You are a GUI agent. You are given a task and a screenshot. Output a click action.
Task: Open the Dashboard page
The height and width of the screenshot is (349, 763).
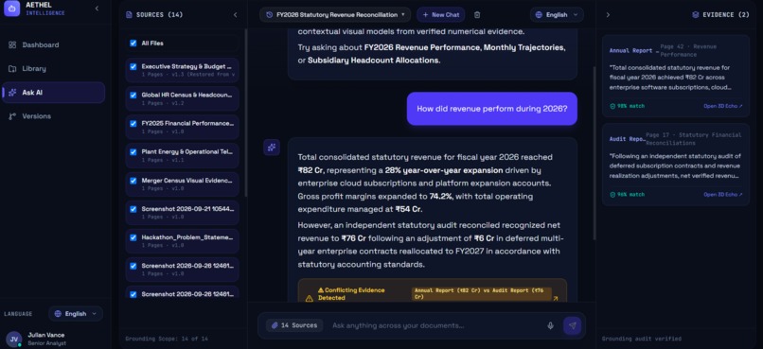pos(54,44)
